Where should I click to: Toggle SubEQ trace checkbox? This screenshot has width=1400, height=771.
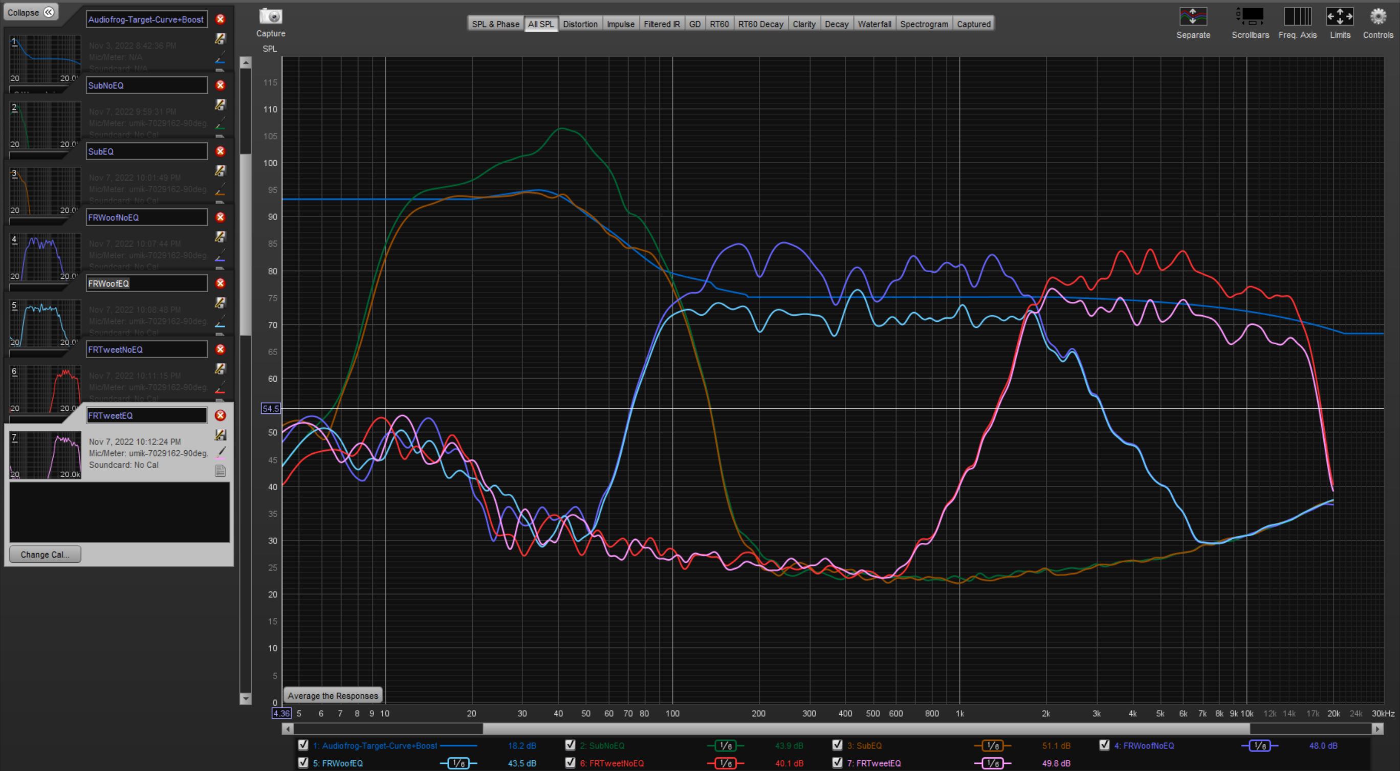[x=838, y=745]
